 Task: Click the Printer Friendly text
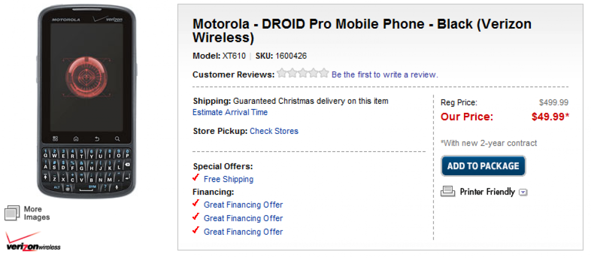(487, 192)
